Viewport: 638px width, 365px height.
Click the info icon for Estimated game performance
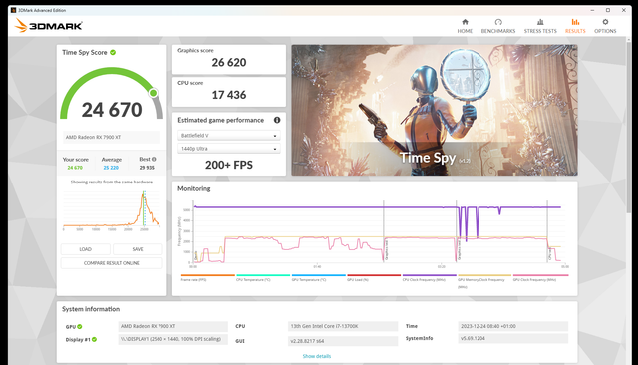277,120
